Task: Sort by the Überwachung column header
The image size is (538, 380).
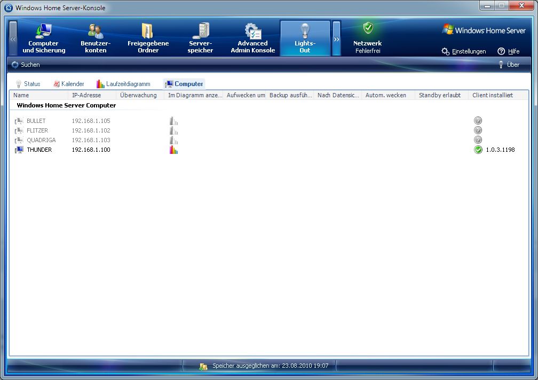Action: [140, 95]
